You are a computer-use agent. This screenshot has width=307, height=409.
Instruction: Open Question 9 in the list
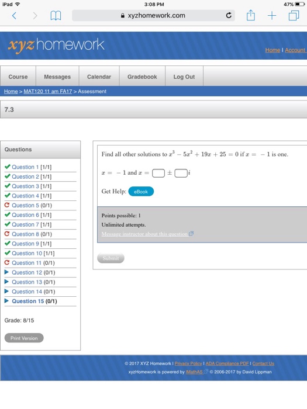pyautogui.click(x=25, y=244)
